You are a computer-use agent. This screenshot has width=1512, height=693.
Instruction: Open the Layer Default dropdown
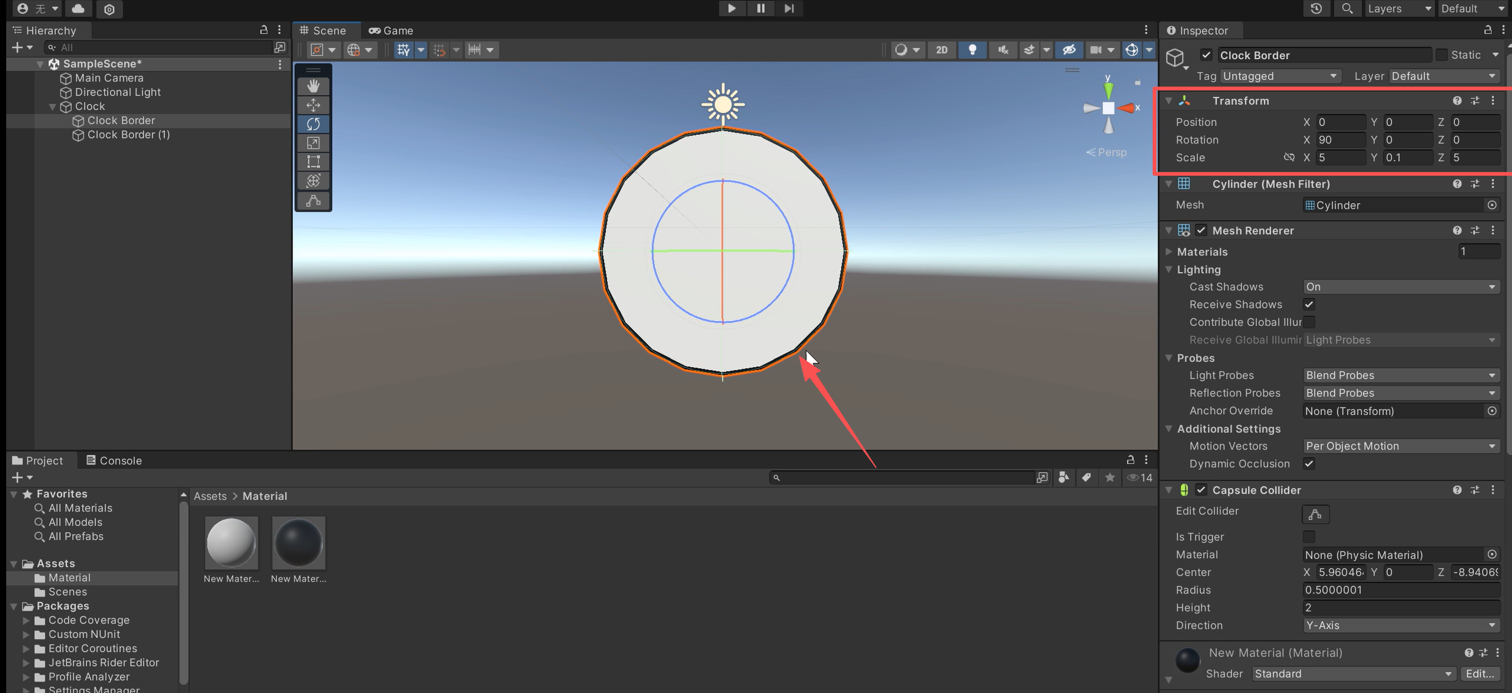click(1444, 76)
